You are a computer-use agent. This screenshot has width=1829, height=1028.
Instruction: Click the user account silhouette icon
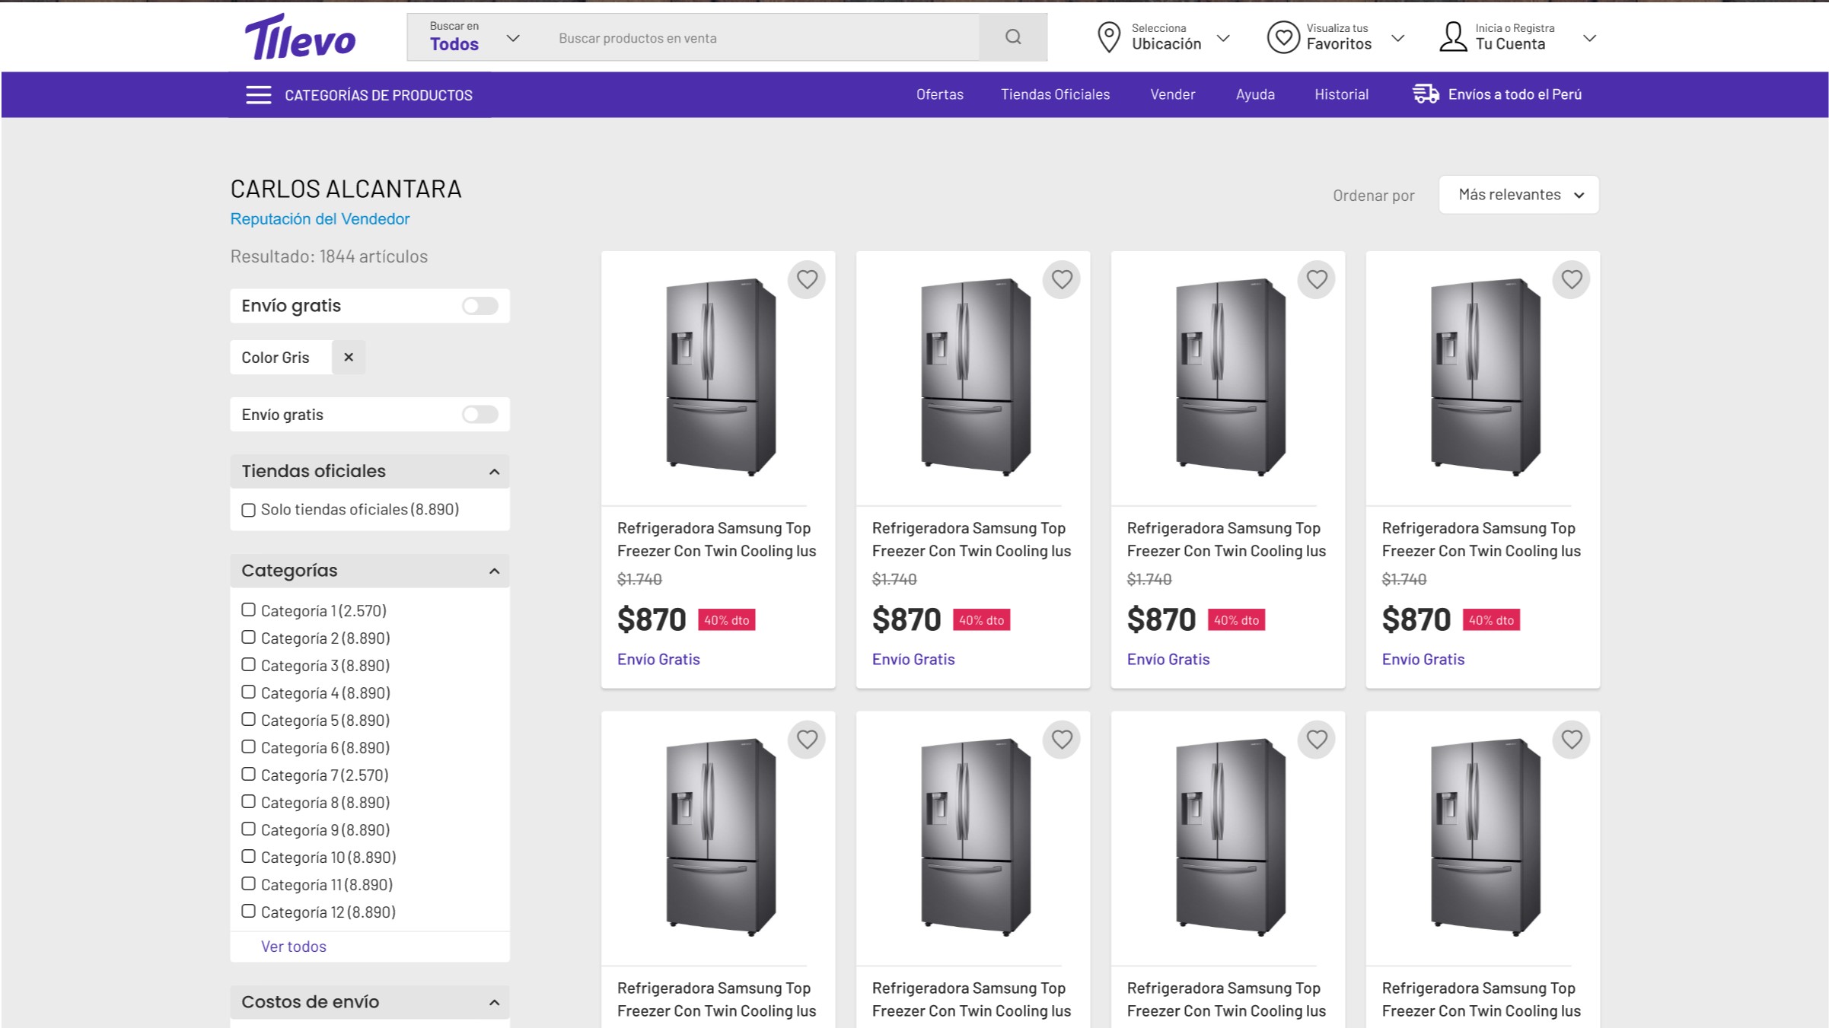click(1453, 37)
